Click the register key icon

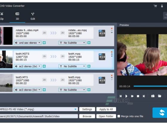point(162,6)
